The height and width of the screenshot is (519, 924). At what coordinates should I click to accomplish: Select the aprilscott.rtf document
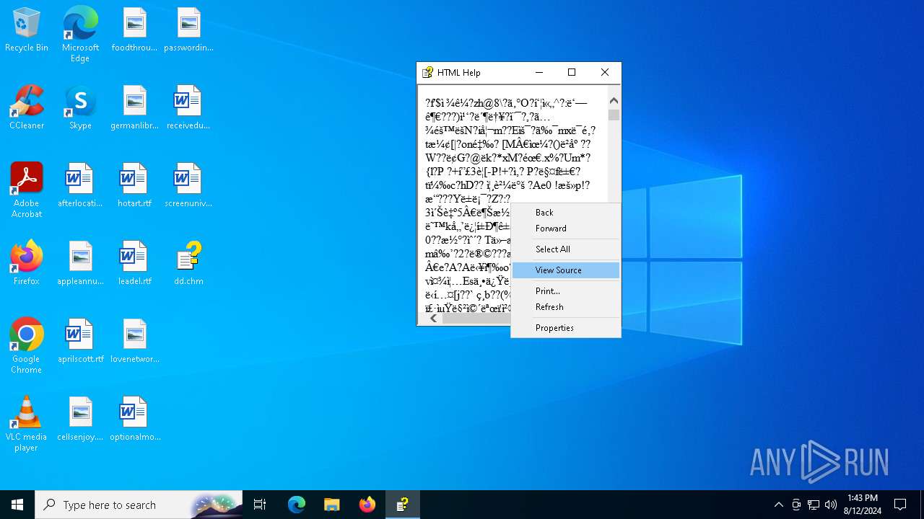tap(80, 342)
